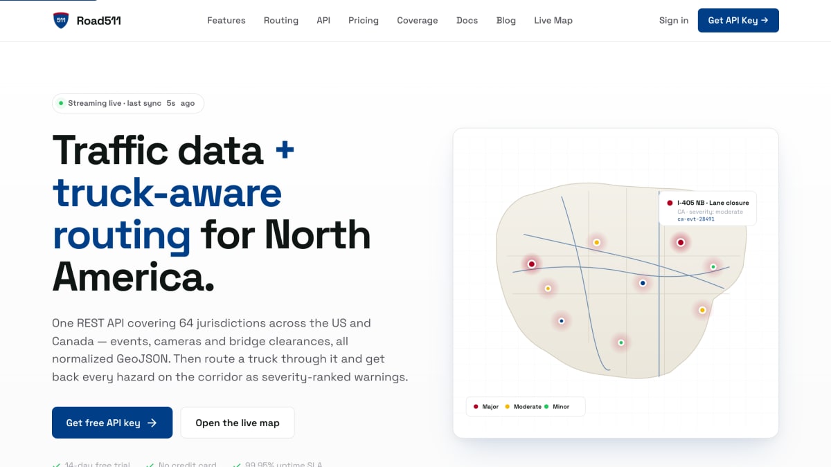
Task: Click the green marker near the map's bottom
Action: tap(621, 342)
